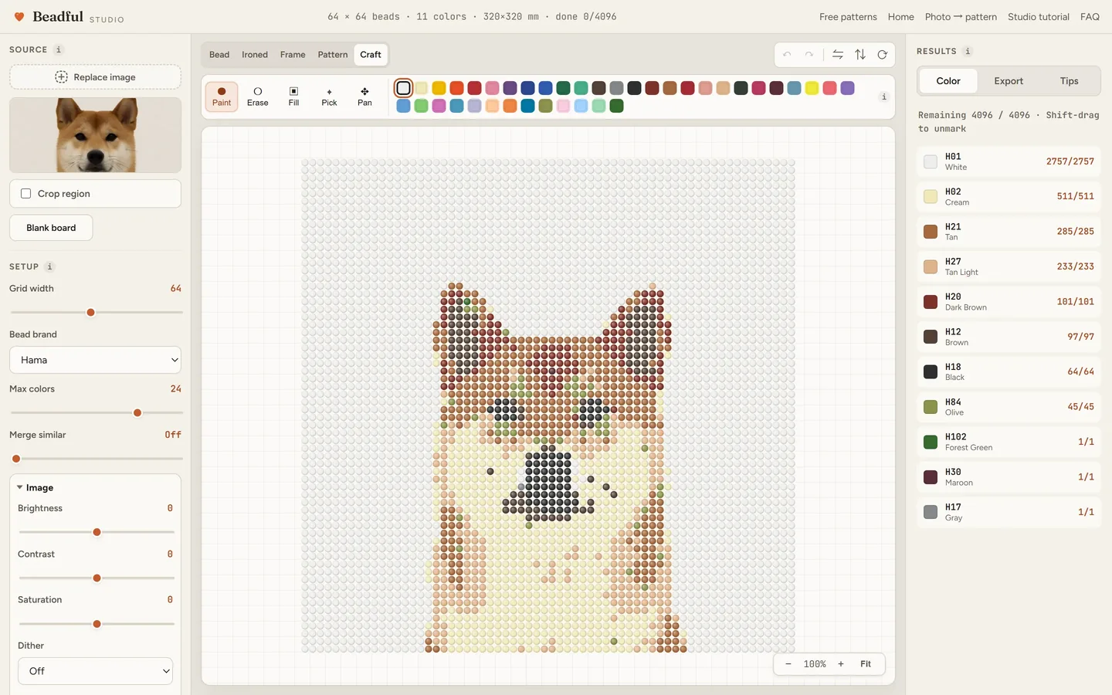
Task: Click the rotate pattern icon
Action: click(x=883, y=55)
